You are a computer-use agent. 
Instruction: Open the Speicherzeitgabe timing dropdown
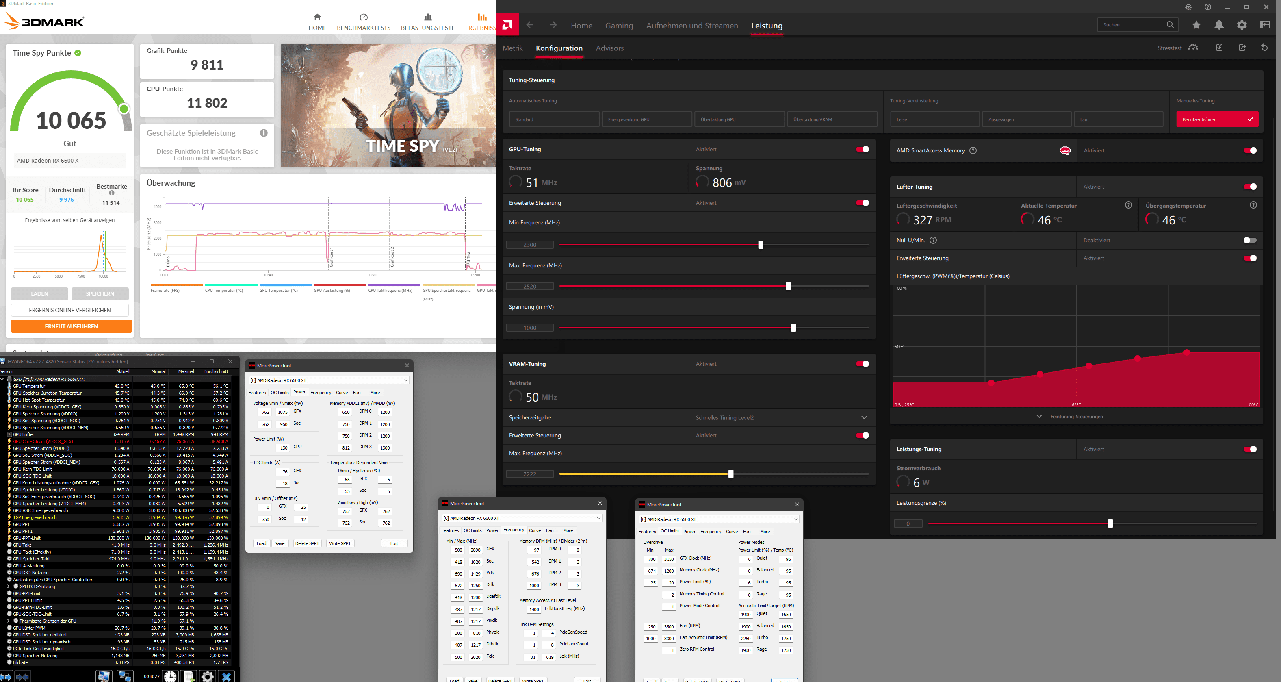(864, 418)
